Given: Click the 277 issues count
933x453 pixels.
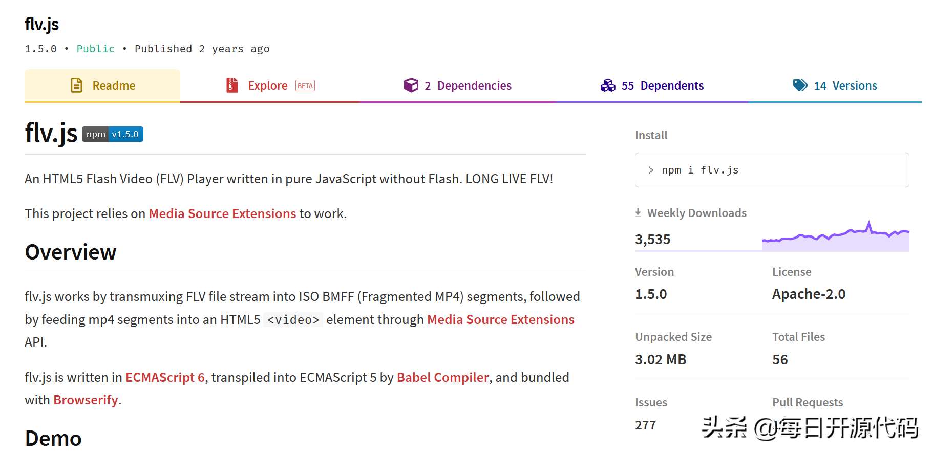Looking at the screenshot, I should (645, 425).
